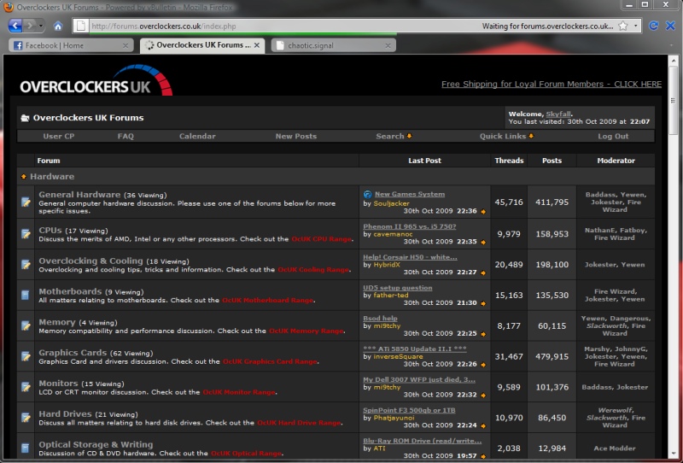Image resolution: width=683 pixels, height=463 pixels.
Task: Click the Firefox forward arrow button
Action: pos(30,26)
